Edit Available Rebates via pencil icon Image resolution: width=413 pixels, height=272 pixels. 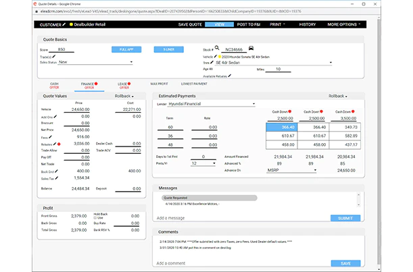[x=230, y=76]
